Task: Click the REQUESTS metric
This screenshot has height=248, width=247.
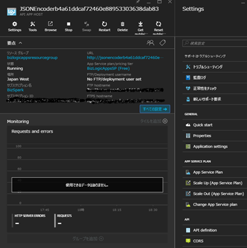Action: [x=64, y=221]
